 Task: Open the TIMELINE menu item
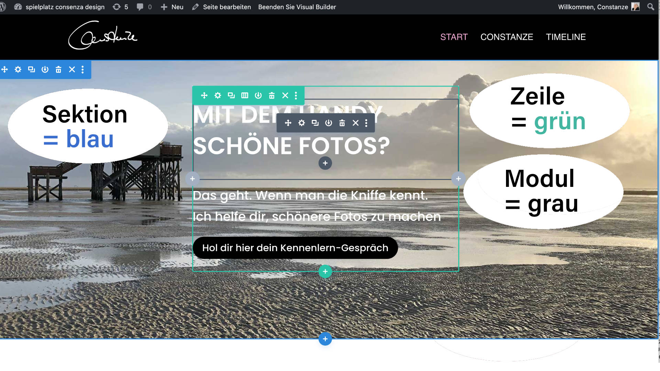(566, 37)
